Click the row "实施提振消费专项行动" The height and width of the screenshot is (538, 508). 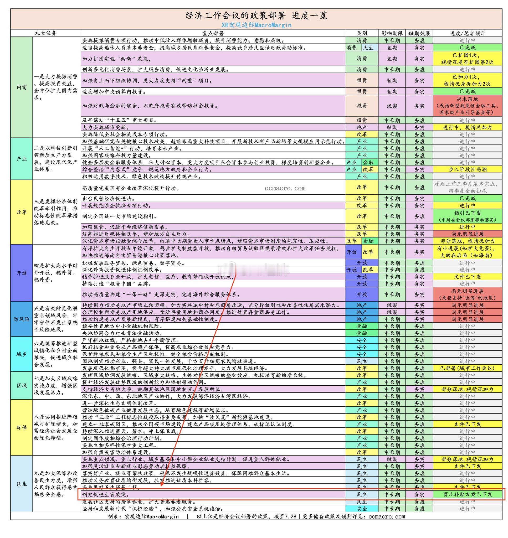213,41
